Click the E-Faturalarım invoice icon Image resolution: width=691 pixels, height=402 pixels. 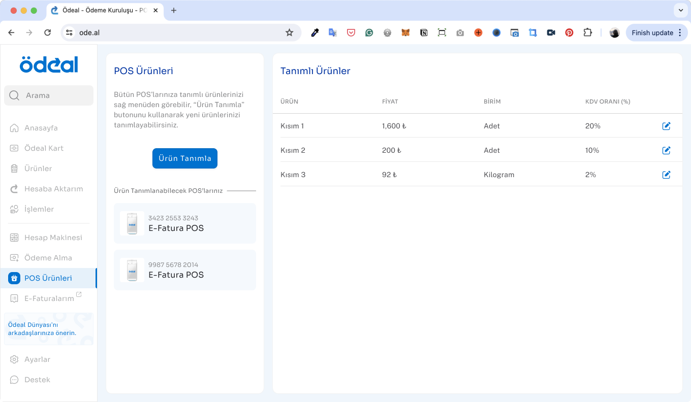click(14, 298)
